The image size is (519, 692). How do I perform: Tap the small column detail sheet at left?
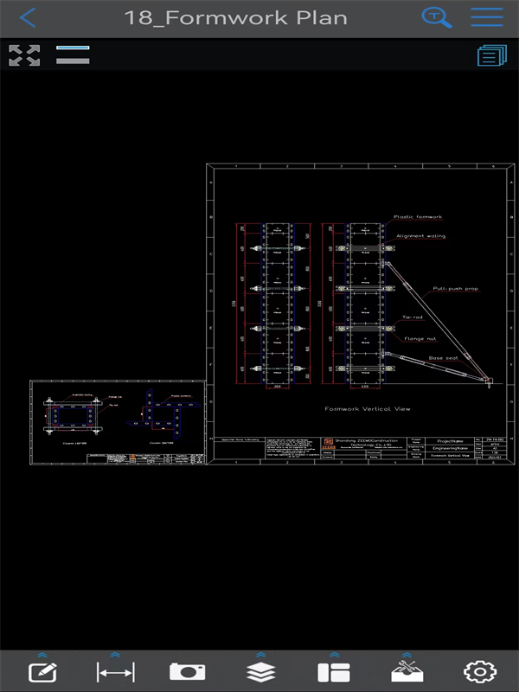point(117,425)
